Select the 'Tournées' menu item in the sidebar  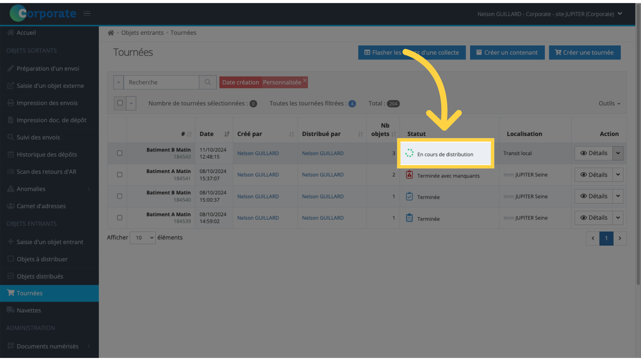pyautogui.click(x=49, y=293)
